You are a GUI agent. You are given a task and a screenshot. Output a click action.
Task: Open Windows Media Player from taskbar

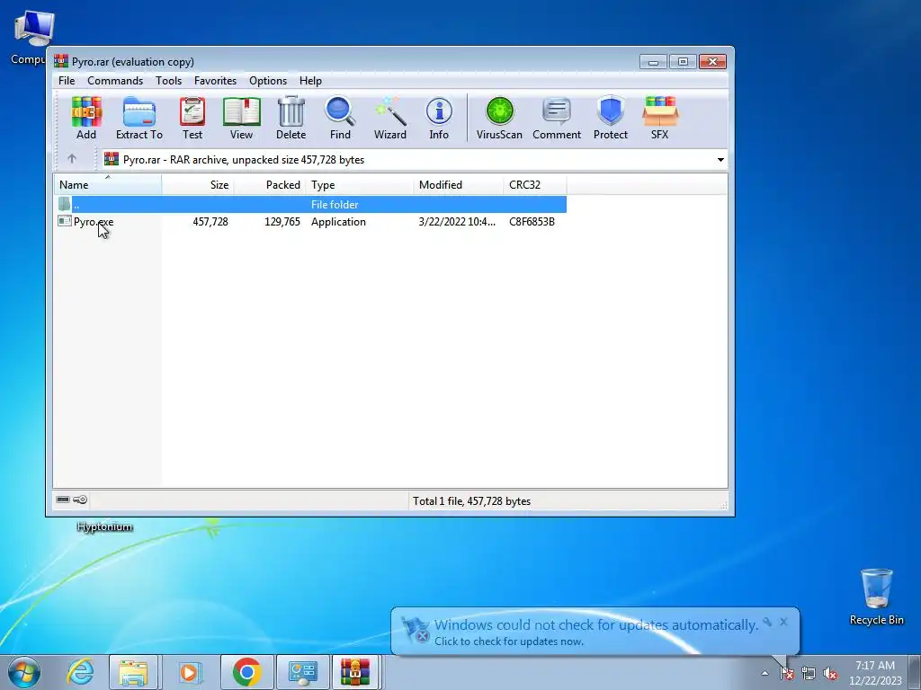click(189, 672)
